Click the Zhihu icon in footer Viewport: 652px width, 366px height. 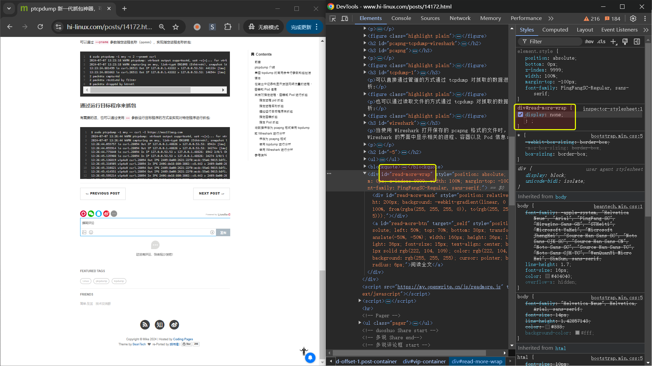pos(160,325)
